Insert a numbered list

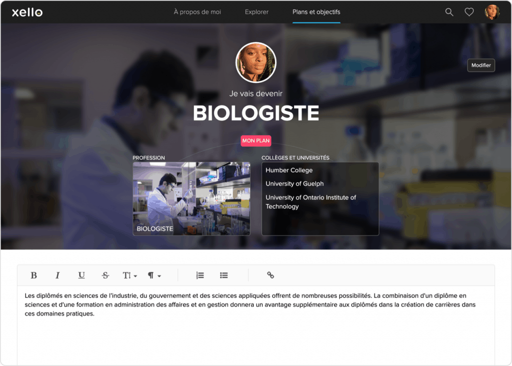[x=200, y=275]
